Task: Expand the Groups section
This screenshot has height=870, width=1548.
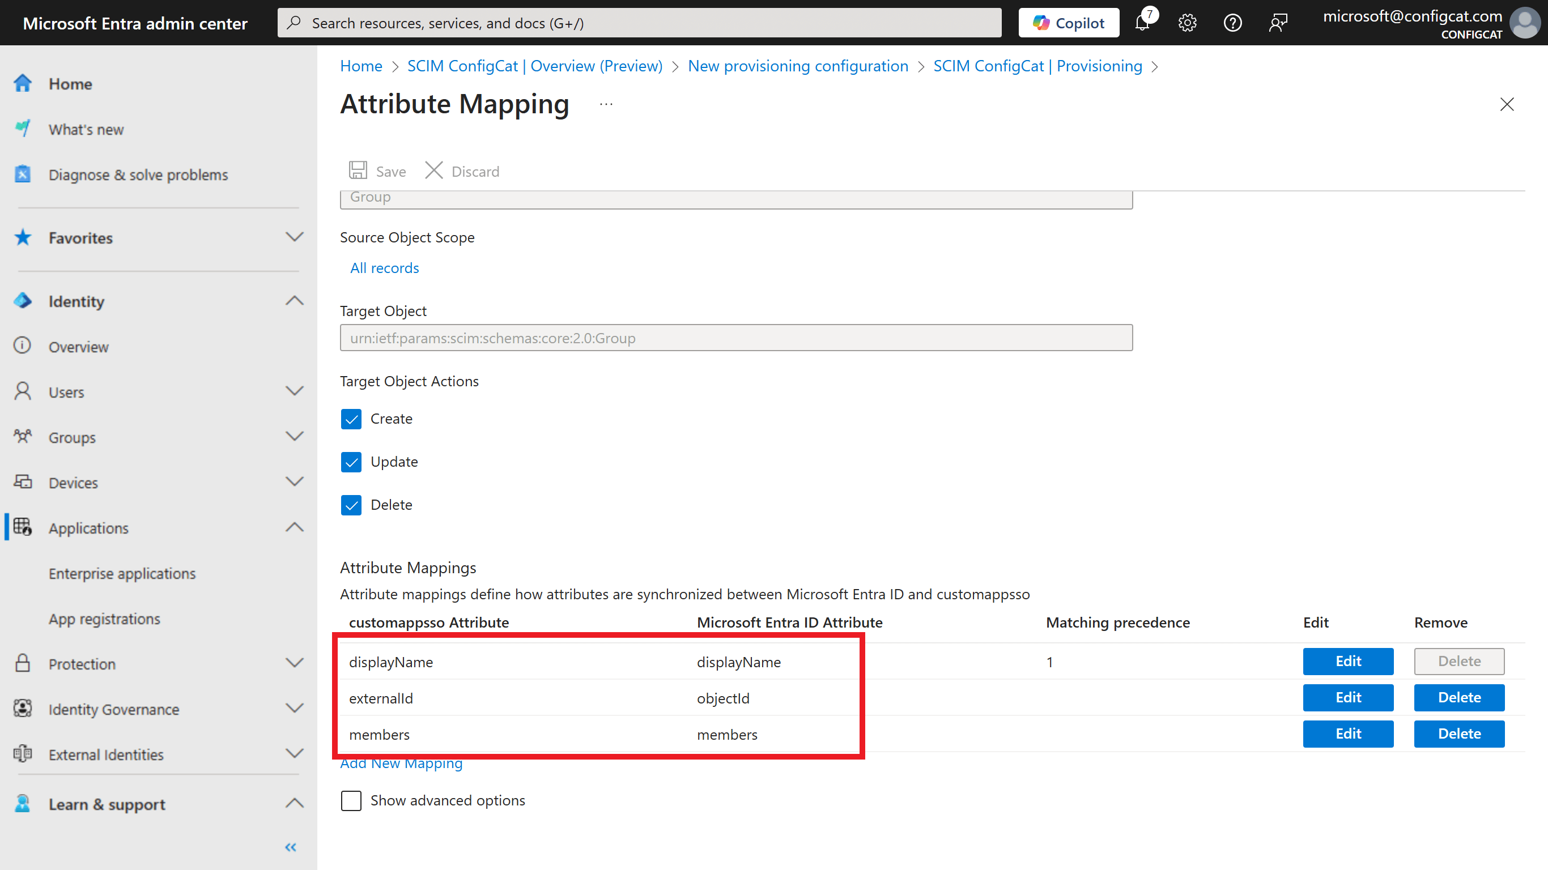Action: [x=294, y=437]
